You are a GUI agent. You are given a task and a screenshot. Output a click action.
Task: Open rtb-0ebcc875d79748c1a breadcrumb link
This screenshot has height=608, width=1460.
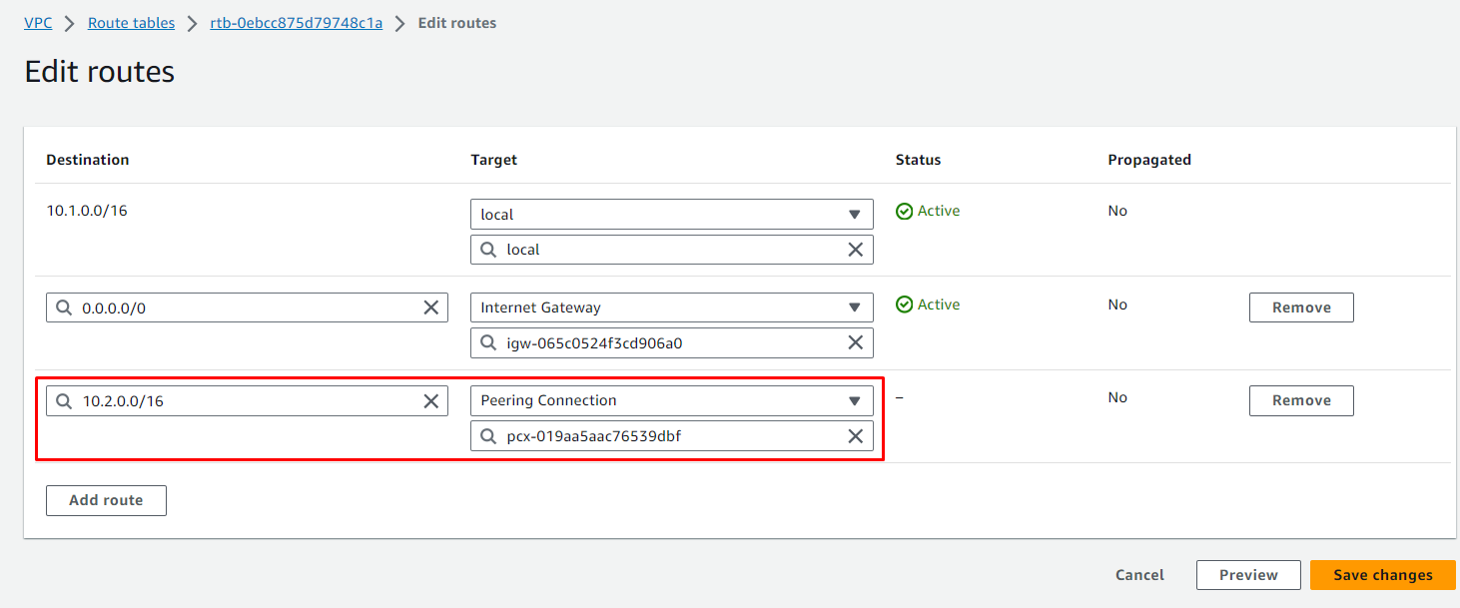coord(296,23)
